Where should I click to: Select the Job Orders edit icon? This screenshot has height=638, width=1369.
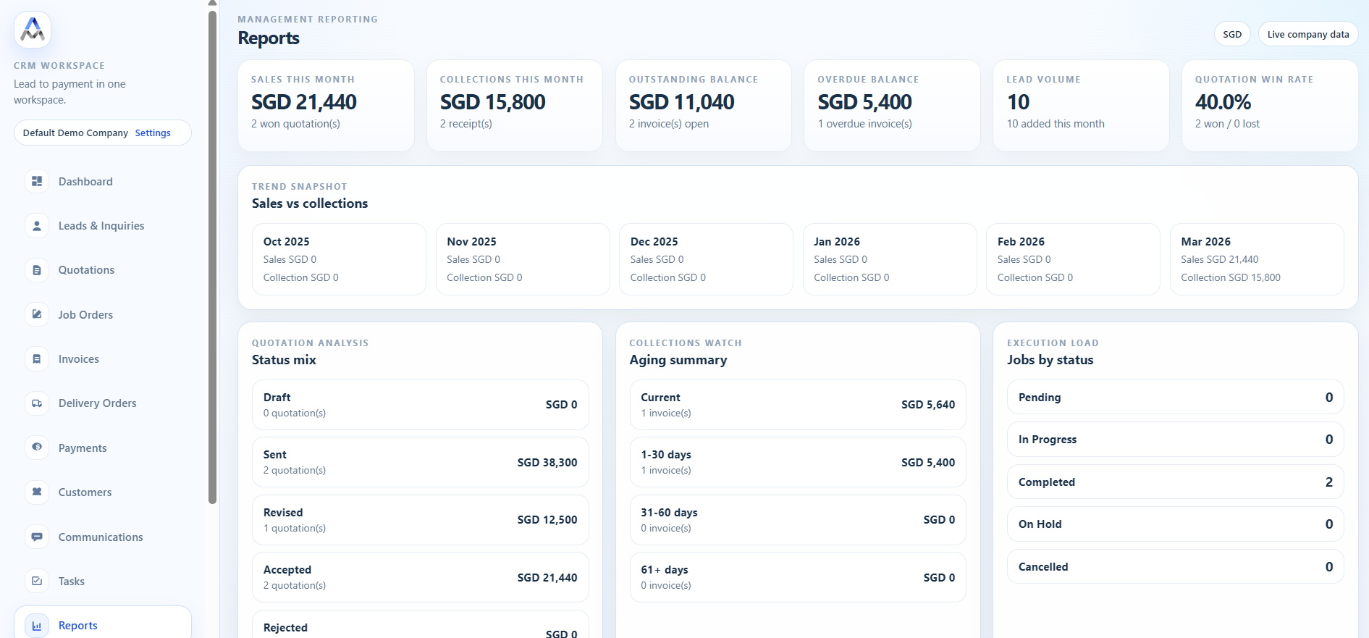tap(37, 314)
